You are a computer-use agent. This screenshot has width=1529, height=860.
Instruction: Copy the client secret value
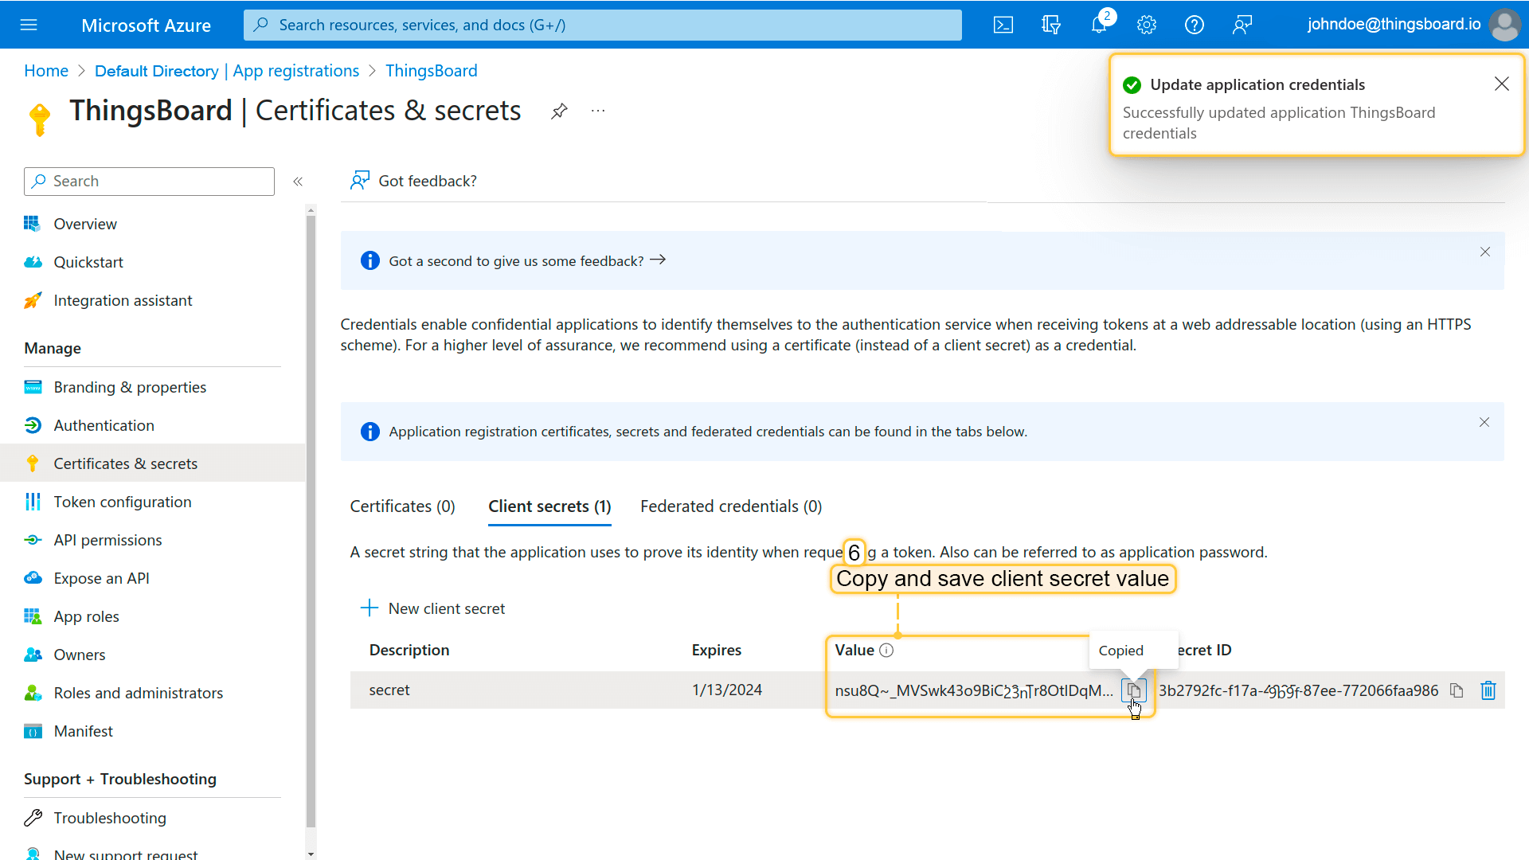coord(1134,690)
